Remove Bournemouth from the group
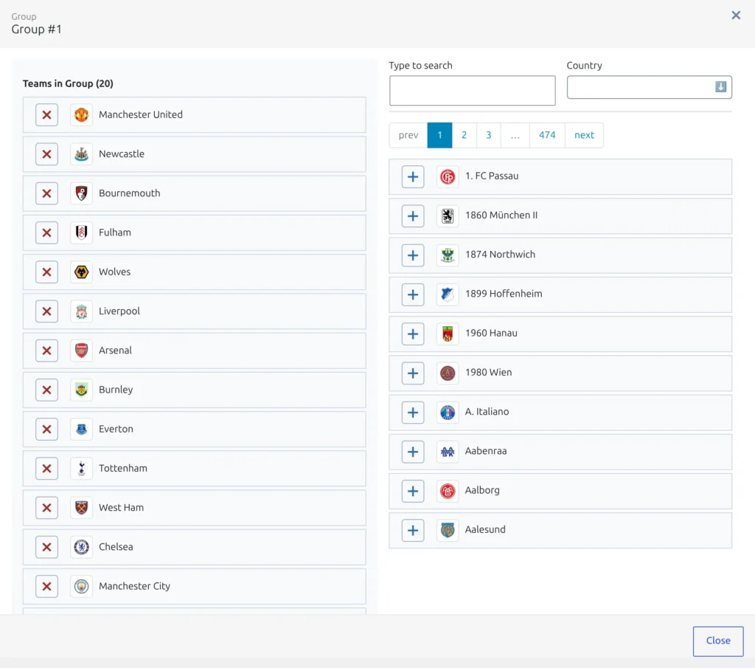 (x=46, y=193)
